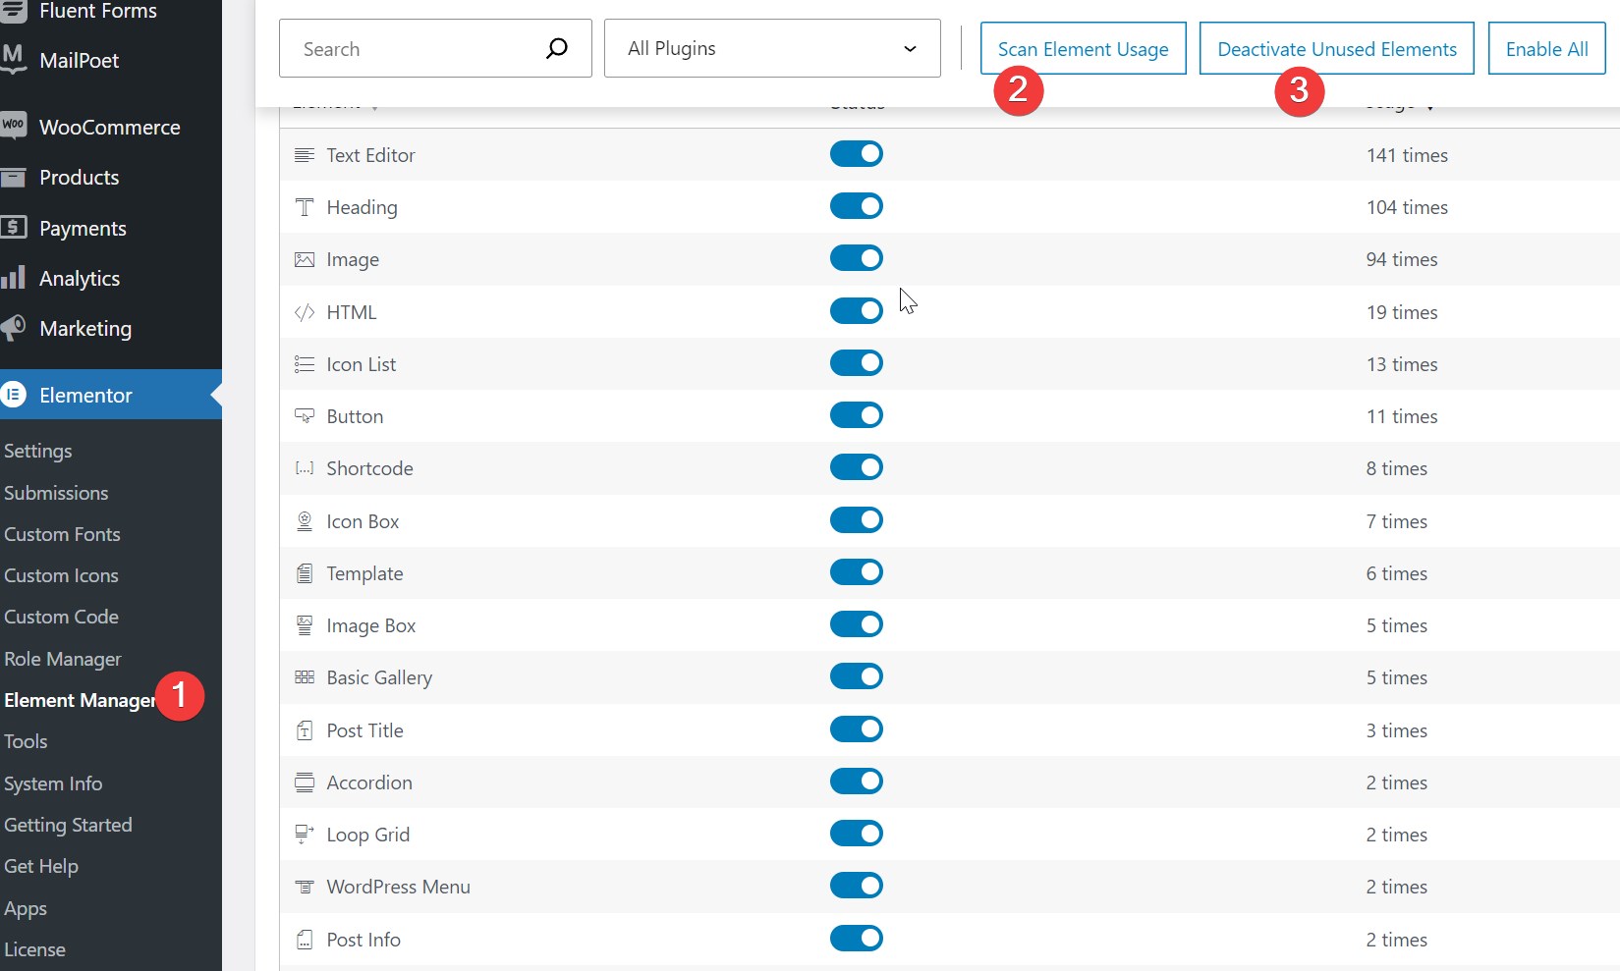
Task: Toggle off the Accordion widget
Action: [856, 782]
